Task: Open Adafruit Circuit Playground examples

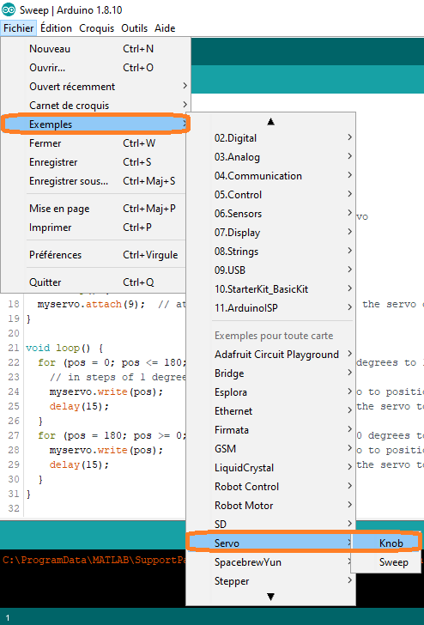Action: point(271,355)
